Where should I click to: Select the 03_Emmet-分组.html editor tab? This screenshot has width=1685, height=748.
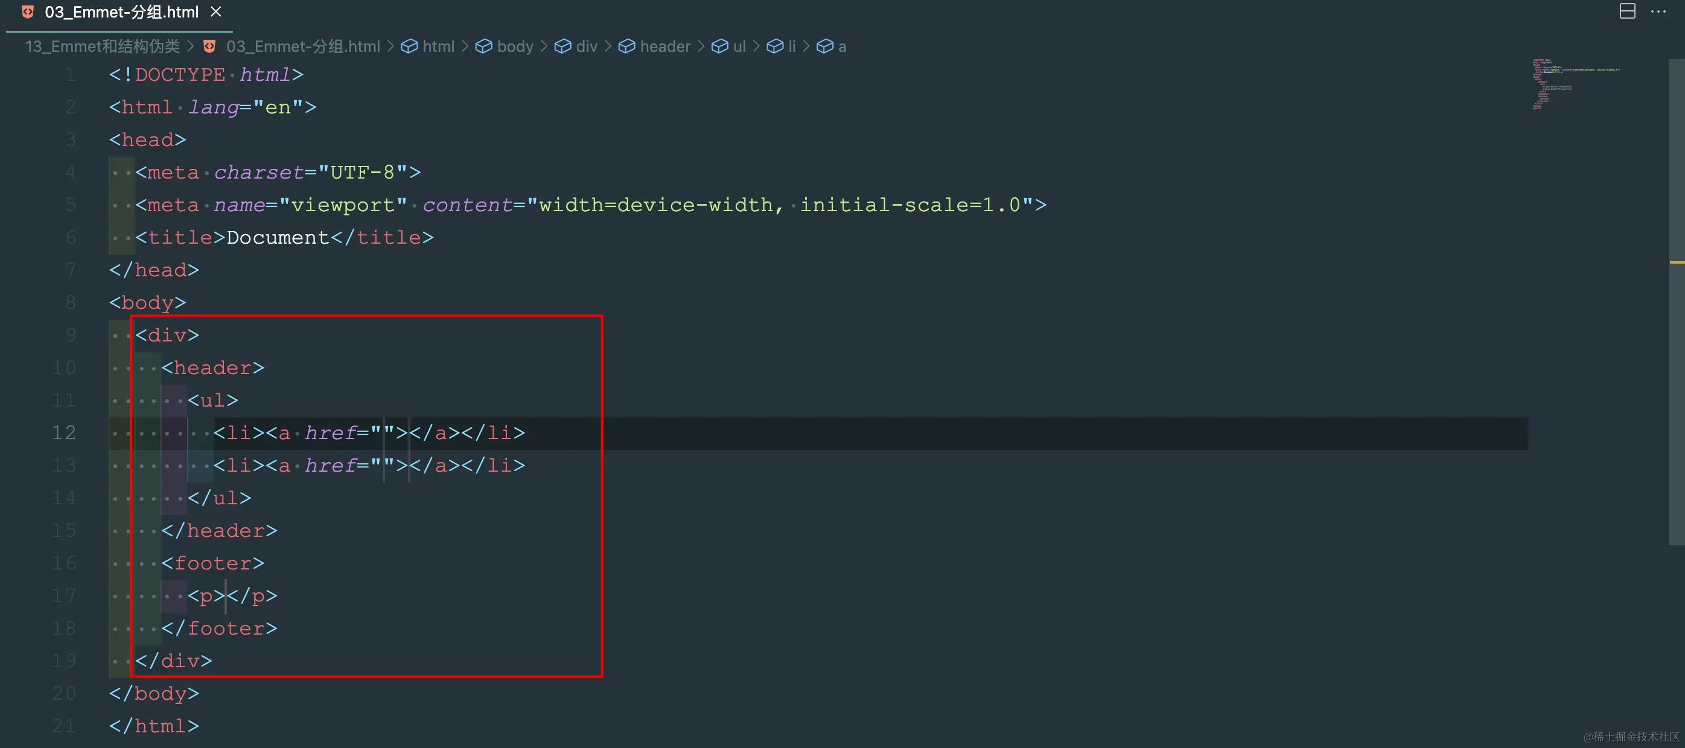click(121, 12)
